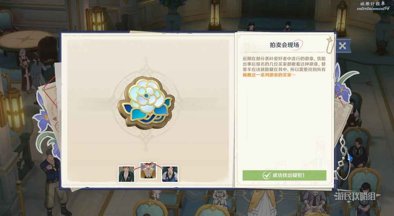Click the checkmark icon on green button

coord(266,176)
